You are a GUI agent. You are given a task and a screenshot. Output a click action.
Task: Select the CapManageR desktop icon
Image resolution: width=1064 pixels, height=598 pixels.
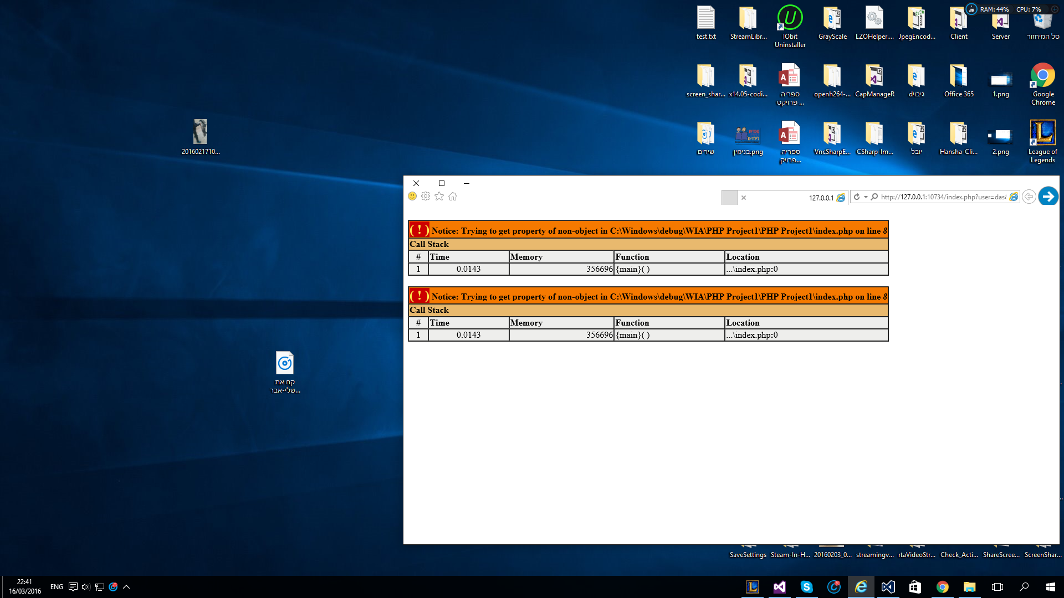click(x=874, y=81)
